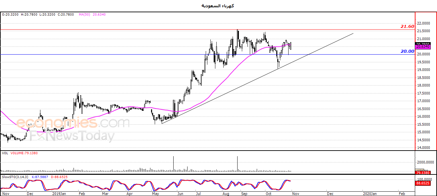Click the 21.60 resistance level label
The height and width of the screenshot is (196, 437).
pyautogui.click(x=407, y=26)
